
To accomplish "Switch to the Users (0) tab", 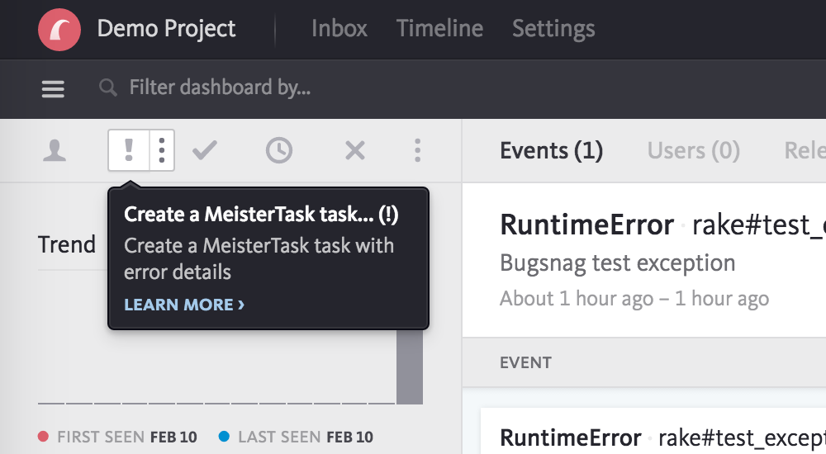I will click(693, 151).
